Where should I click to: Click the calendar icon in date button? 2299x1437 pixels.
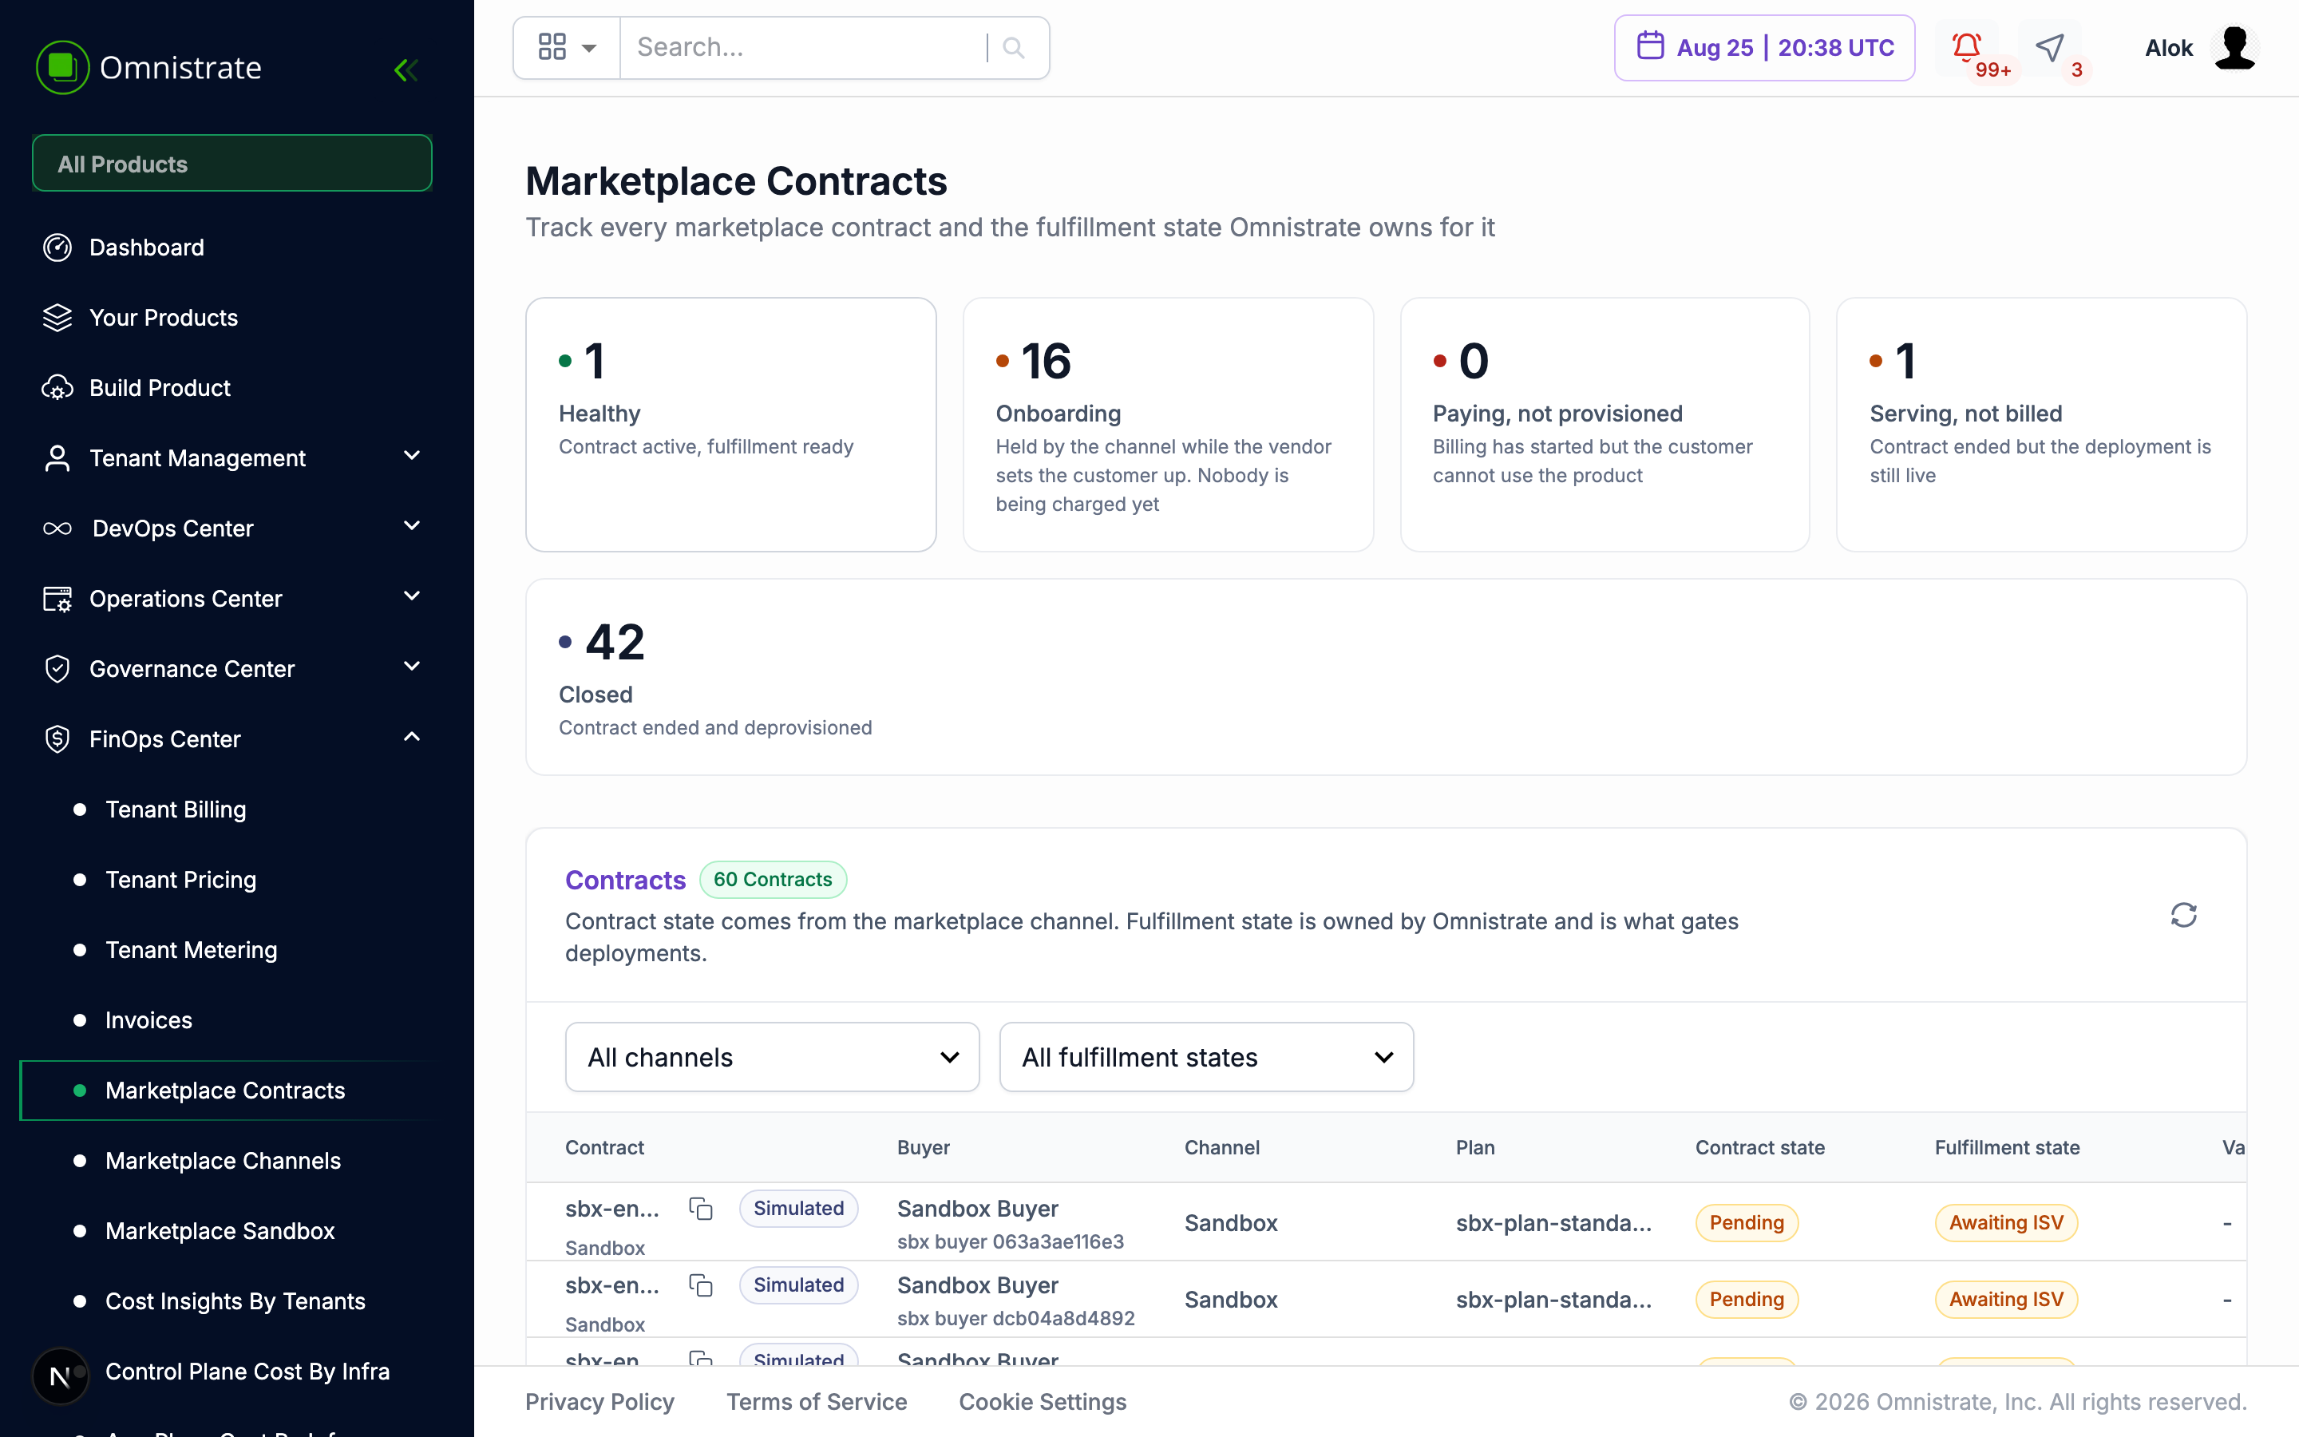pyautogui.click(x=1650, y=46)
